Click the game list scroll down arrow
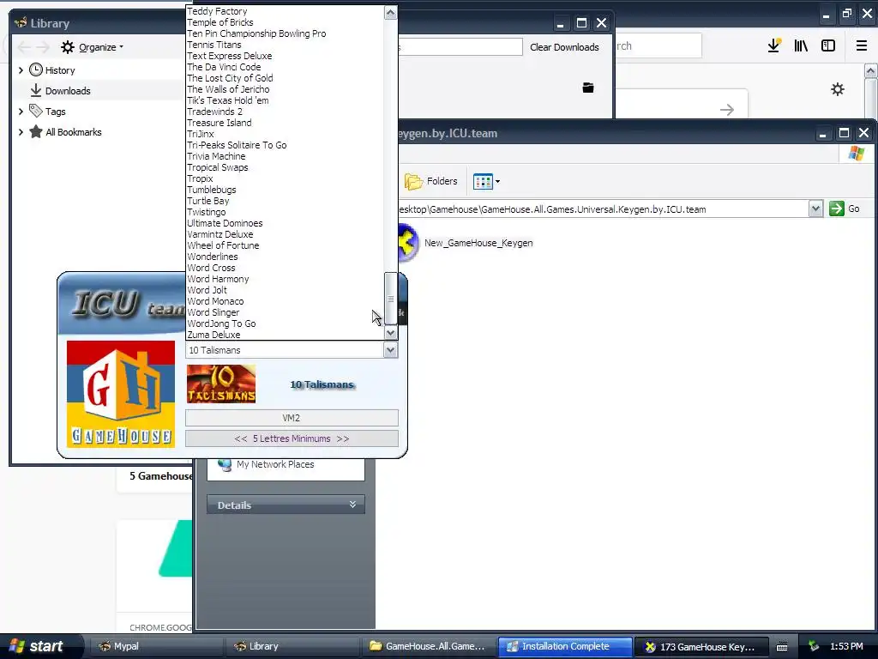This screenshot has height=659, width=878. (391, 333)
